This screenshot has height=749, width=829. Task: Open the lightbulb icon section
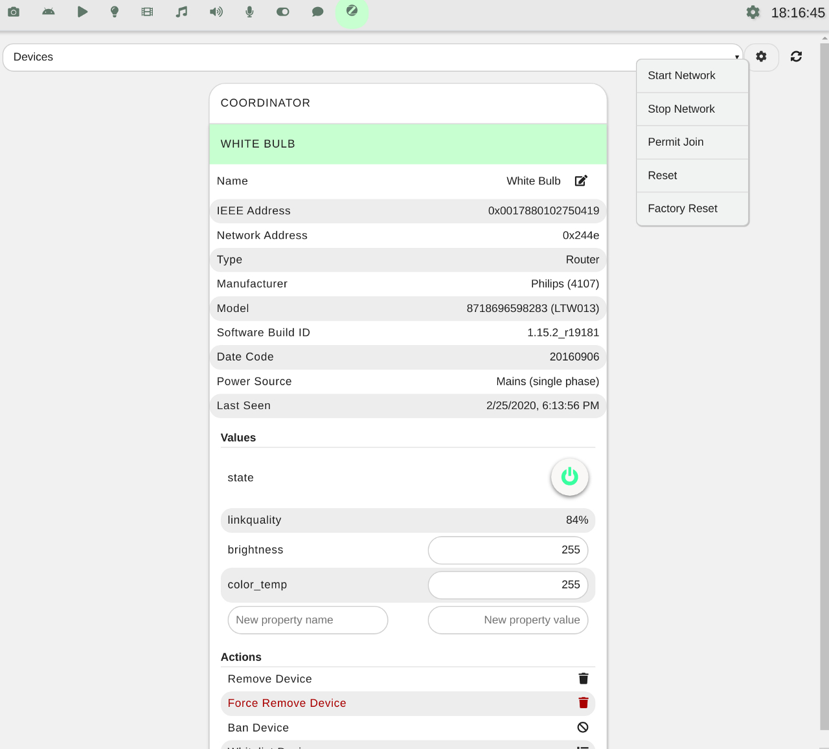[115, 12]
